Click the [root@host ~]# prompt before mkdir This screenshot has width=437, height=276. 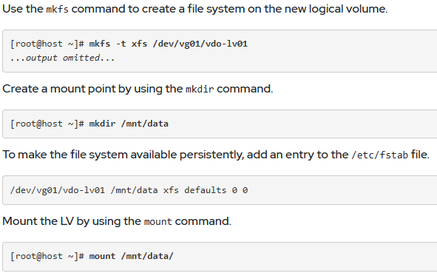pyautogui.click(x=47, y=124)
